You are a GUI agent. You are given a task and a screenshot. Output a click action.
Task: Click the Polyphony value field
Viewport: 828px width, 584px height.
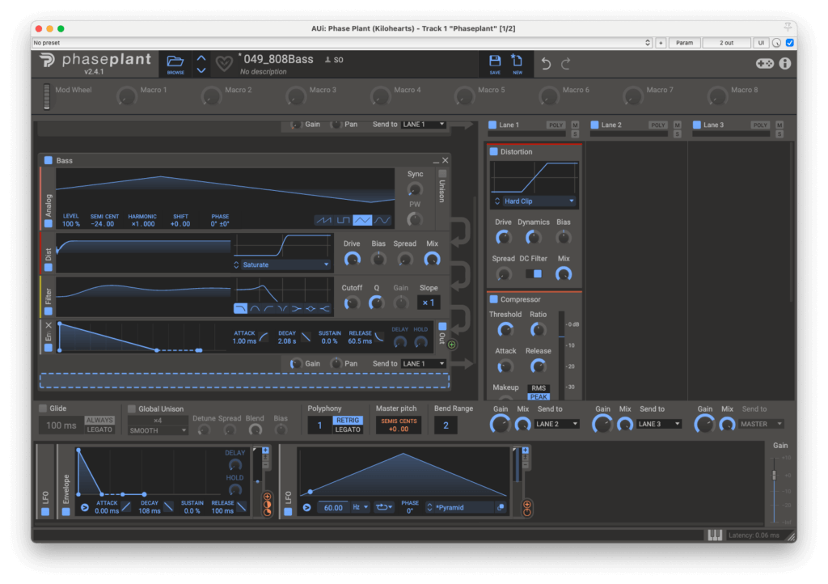319,425
